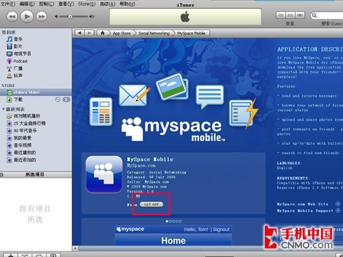Click MySpace Mobile breadcrumb
The height and width of the screenshot is (257, 343).
point(191,34)
